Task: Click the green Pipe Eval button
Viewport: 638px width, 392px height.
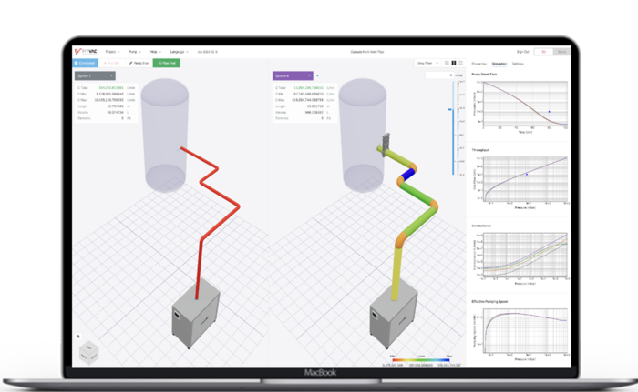Action: coord(168,63)
